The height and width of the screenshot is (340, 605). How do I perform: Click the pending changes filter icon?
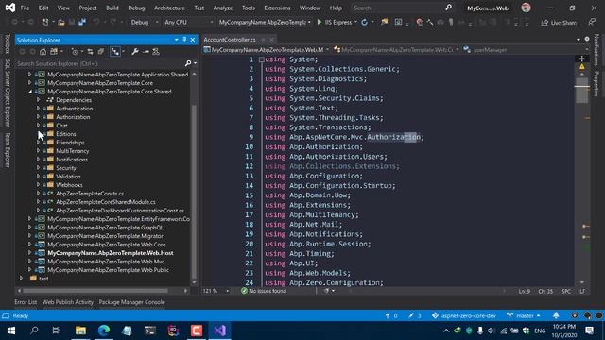pyautogui.click(x=75, y=52)
